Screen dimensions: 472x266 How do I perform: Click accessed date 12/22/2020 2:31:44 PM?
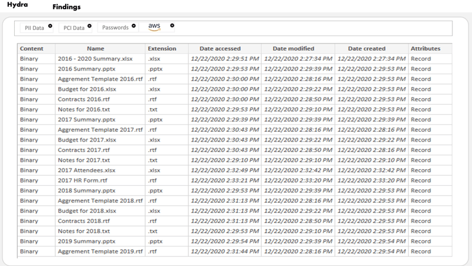point(225,251)
